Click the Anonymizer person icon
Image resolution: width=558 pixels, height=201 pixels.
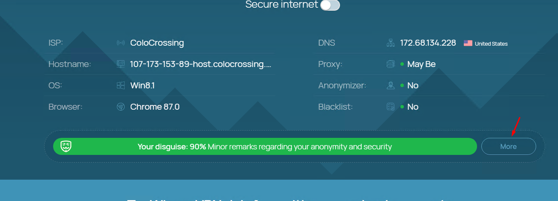coord(391,85)
